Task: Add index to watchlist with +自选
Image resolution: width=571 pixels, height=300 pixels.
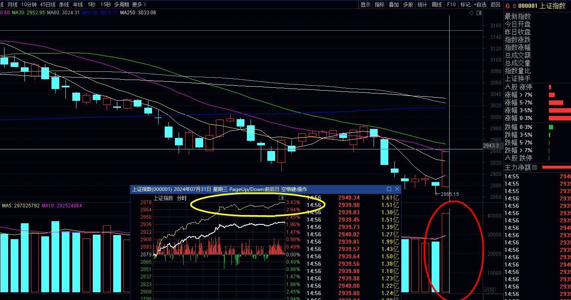Action: tap(480, 4)
